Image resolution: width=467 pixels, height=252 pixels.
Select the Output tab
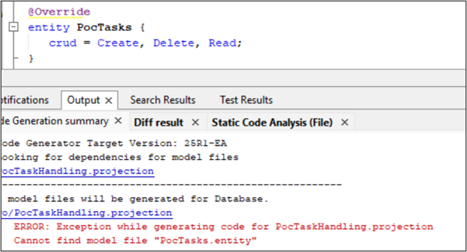coord(83,100)
